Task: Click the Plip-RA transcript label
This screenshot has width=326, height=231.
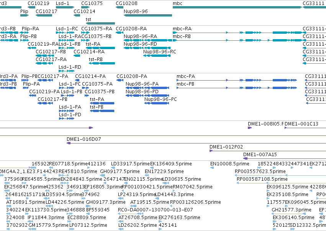Action: (30, 29)
